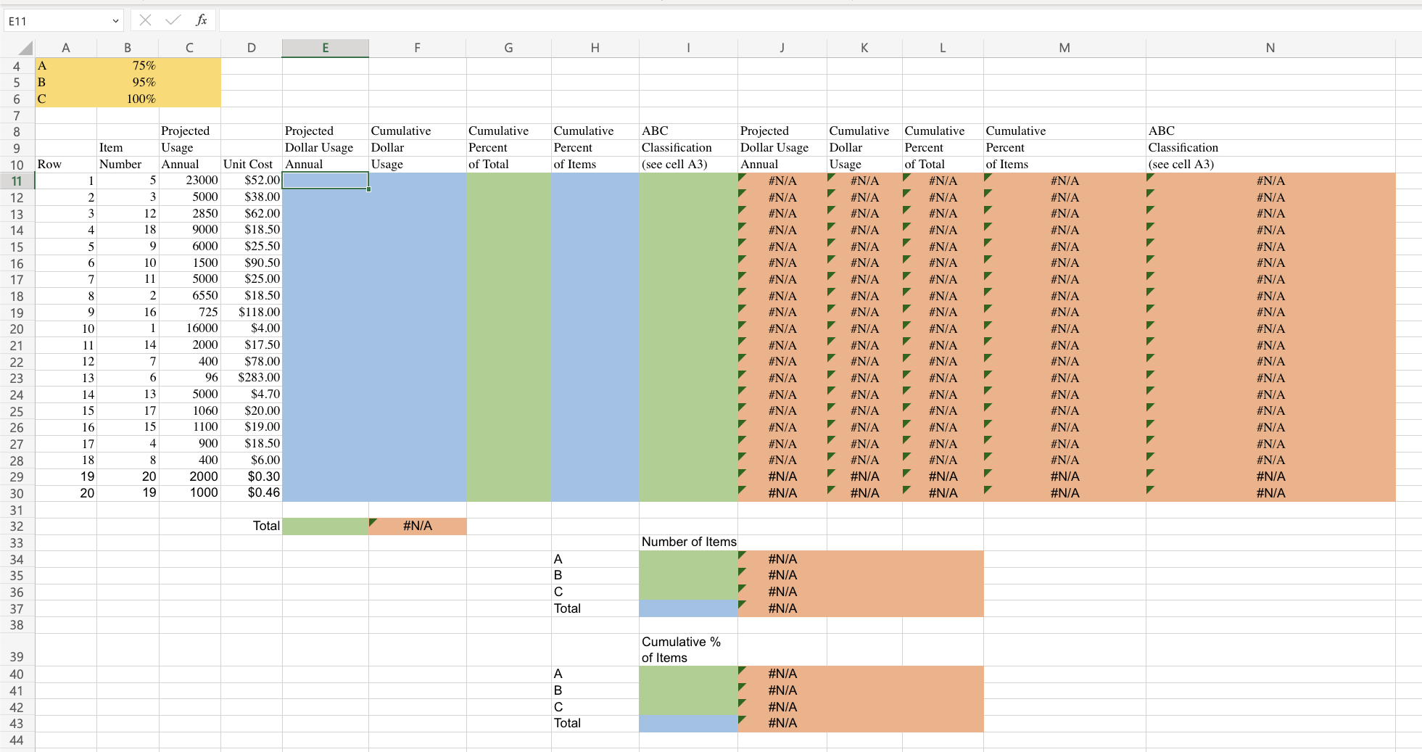Screen dimensions: 1422x752
Task: Click the Enter checkmark in formula bar
Action: [x=173, y=20]
